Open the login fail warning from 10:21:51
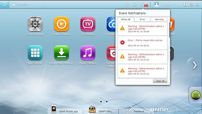The width and height of the screenshot is (202, 114). pos(143,71)
